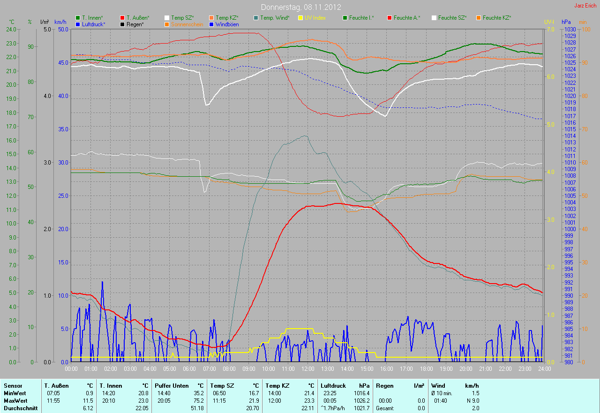Click the green swatch beside Feuchte I.*
The image size is (600, 413).
click(x=345, y=18)
